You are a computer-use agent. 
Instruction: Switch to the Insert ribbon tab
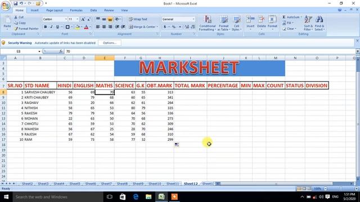(34, 10)
